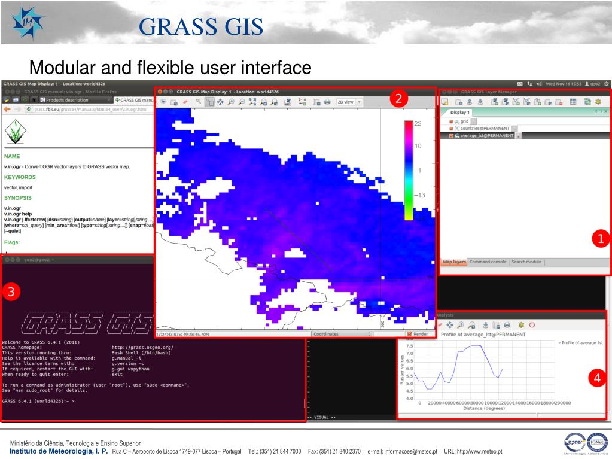Toggle the Query map tool in Map Display
The height and width of the screenshot is (459, 612).
[209, 102]
